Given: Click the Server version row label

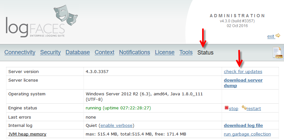Looking at the screenshot, I should tap(24, 72).
